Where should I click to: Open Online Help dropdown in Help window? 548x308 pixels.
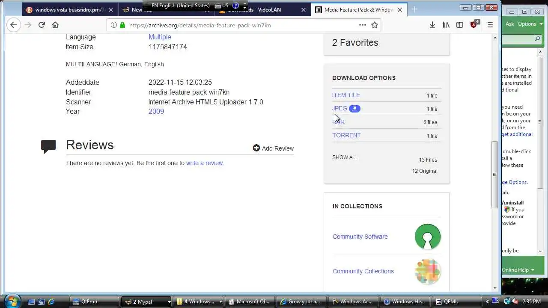[x=518, y=270]
